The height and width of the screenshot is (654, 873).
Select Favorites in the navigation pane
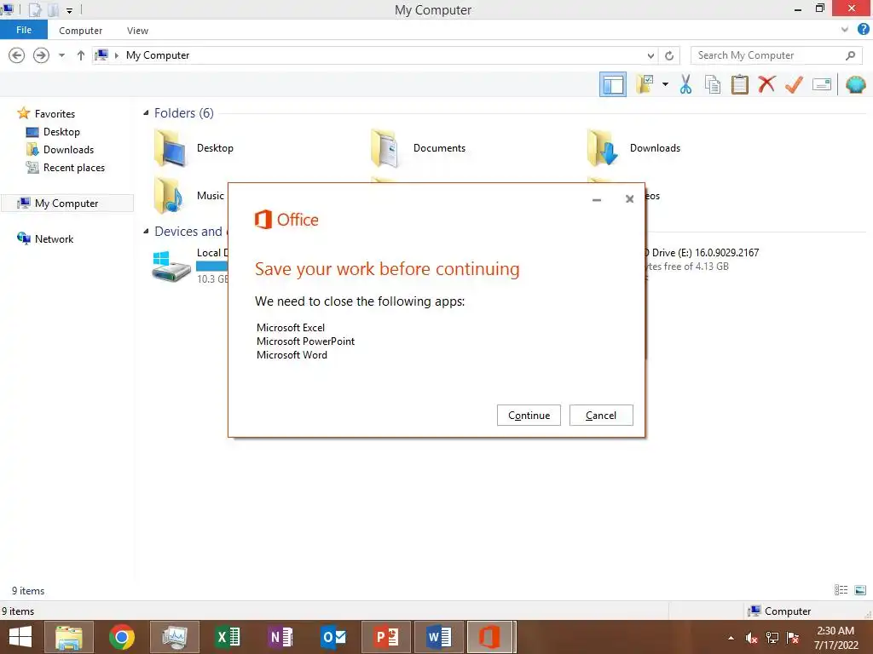click(x=55, y=113)
